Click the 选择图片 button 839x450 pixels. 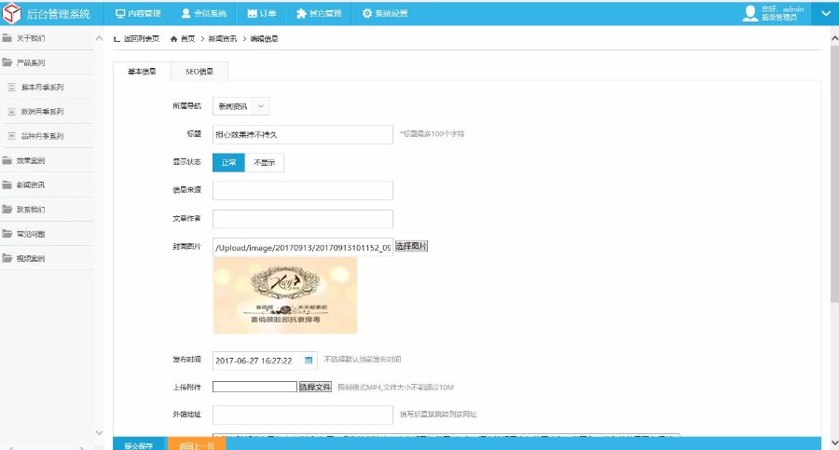tap(411, 246)
